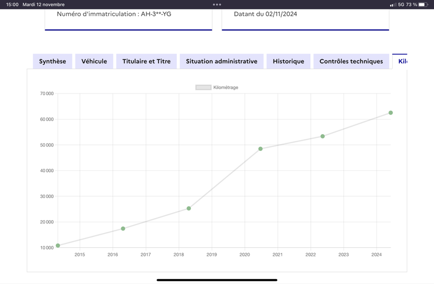Click the 2017 x-axis label

pyautogui.click(x=145, y=254)
